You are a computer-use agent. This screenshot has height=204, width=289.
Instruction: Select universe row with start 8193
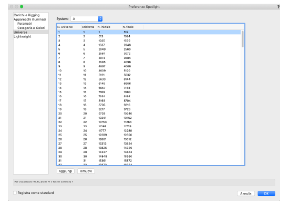tap(149, 101)
